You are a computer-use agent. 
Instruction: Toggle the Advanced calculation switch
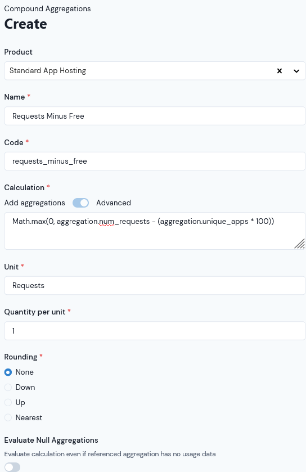(80, 203)
